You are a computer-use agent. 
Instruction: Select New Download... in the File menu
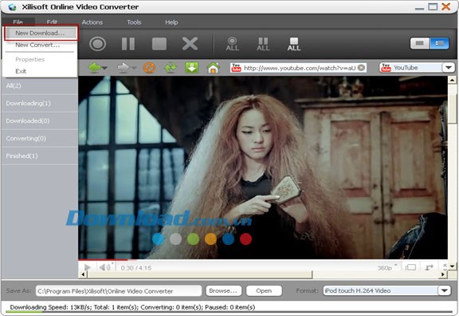click(40, 33)
